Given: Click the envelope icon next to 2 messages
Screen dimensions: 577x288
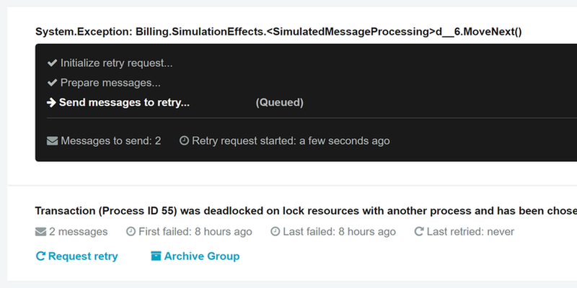Looking at the screenshot, I should pos(40,232).
